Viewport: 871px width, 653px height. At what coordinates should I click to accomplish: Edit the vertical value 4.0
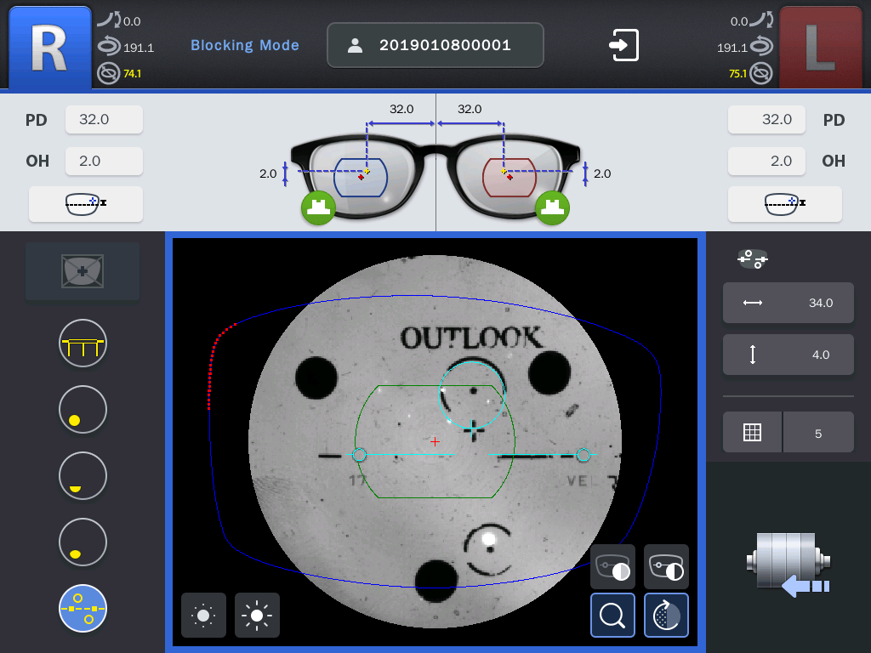[788, 355]
